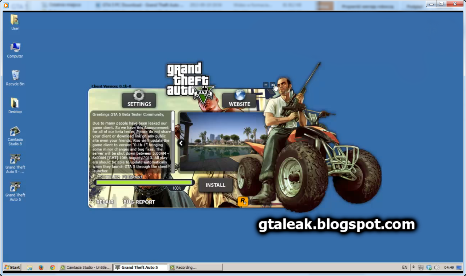Launch Chrome from the quick launch
The height and width of the screenshot is (276, 466).
(52, 267)
